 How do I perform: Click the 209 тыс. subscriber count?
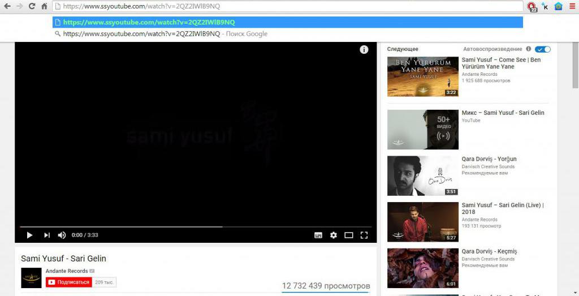click(104, 282)
